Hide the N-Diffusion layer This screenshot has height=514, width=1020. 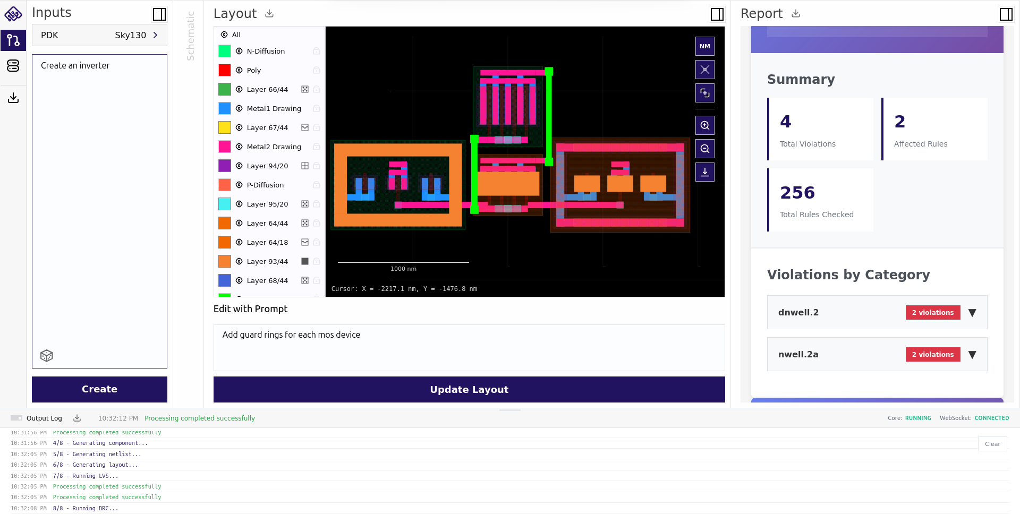(x=239, y=51)
